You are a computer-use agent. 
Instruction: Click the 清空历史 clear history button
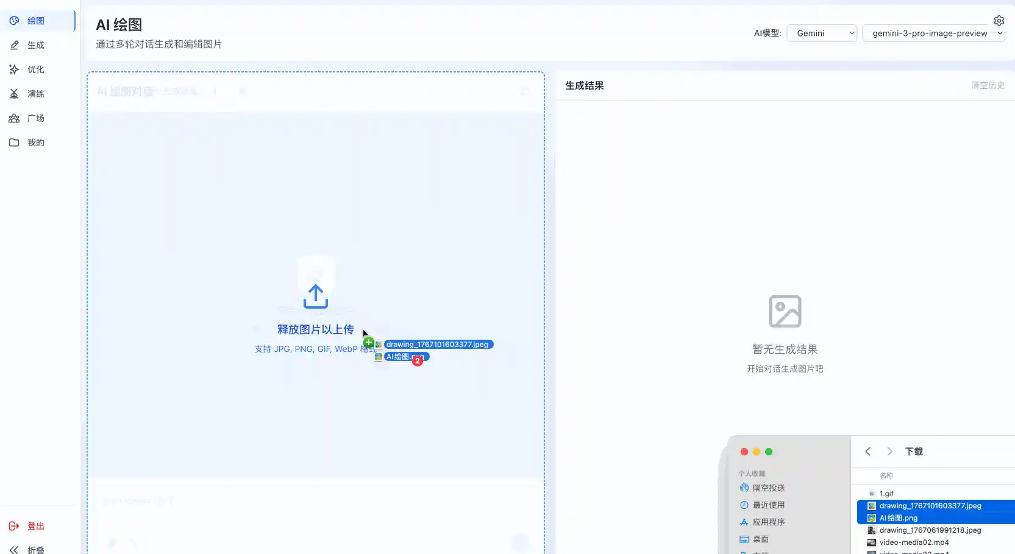(x=988, y=85)
